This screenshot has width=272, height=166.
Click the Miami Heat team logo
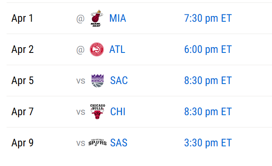pyautogui.click(x=97, y=18)
